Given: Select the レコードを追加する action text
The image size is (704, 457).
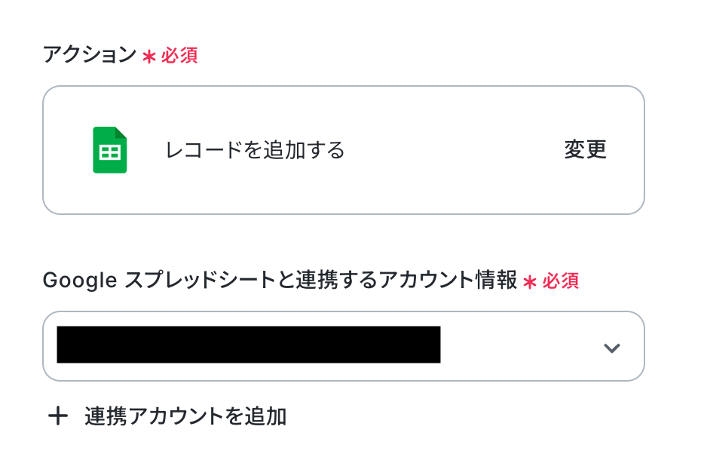Looking at the screenshot, I should click(255, 150).
